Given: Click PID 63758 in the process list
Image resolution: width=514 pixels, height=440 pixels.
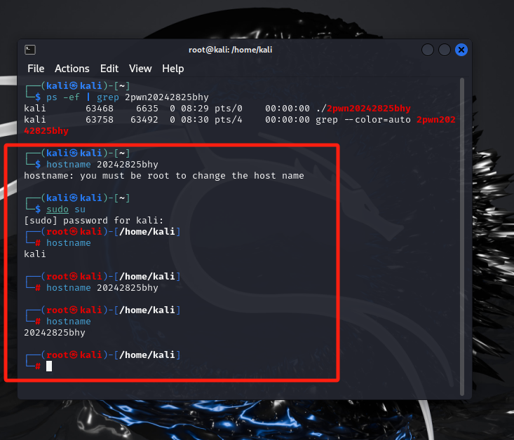Looking at the screenshot, I should [x=100, y=120].
